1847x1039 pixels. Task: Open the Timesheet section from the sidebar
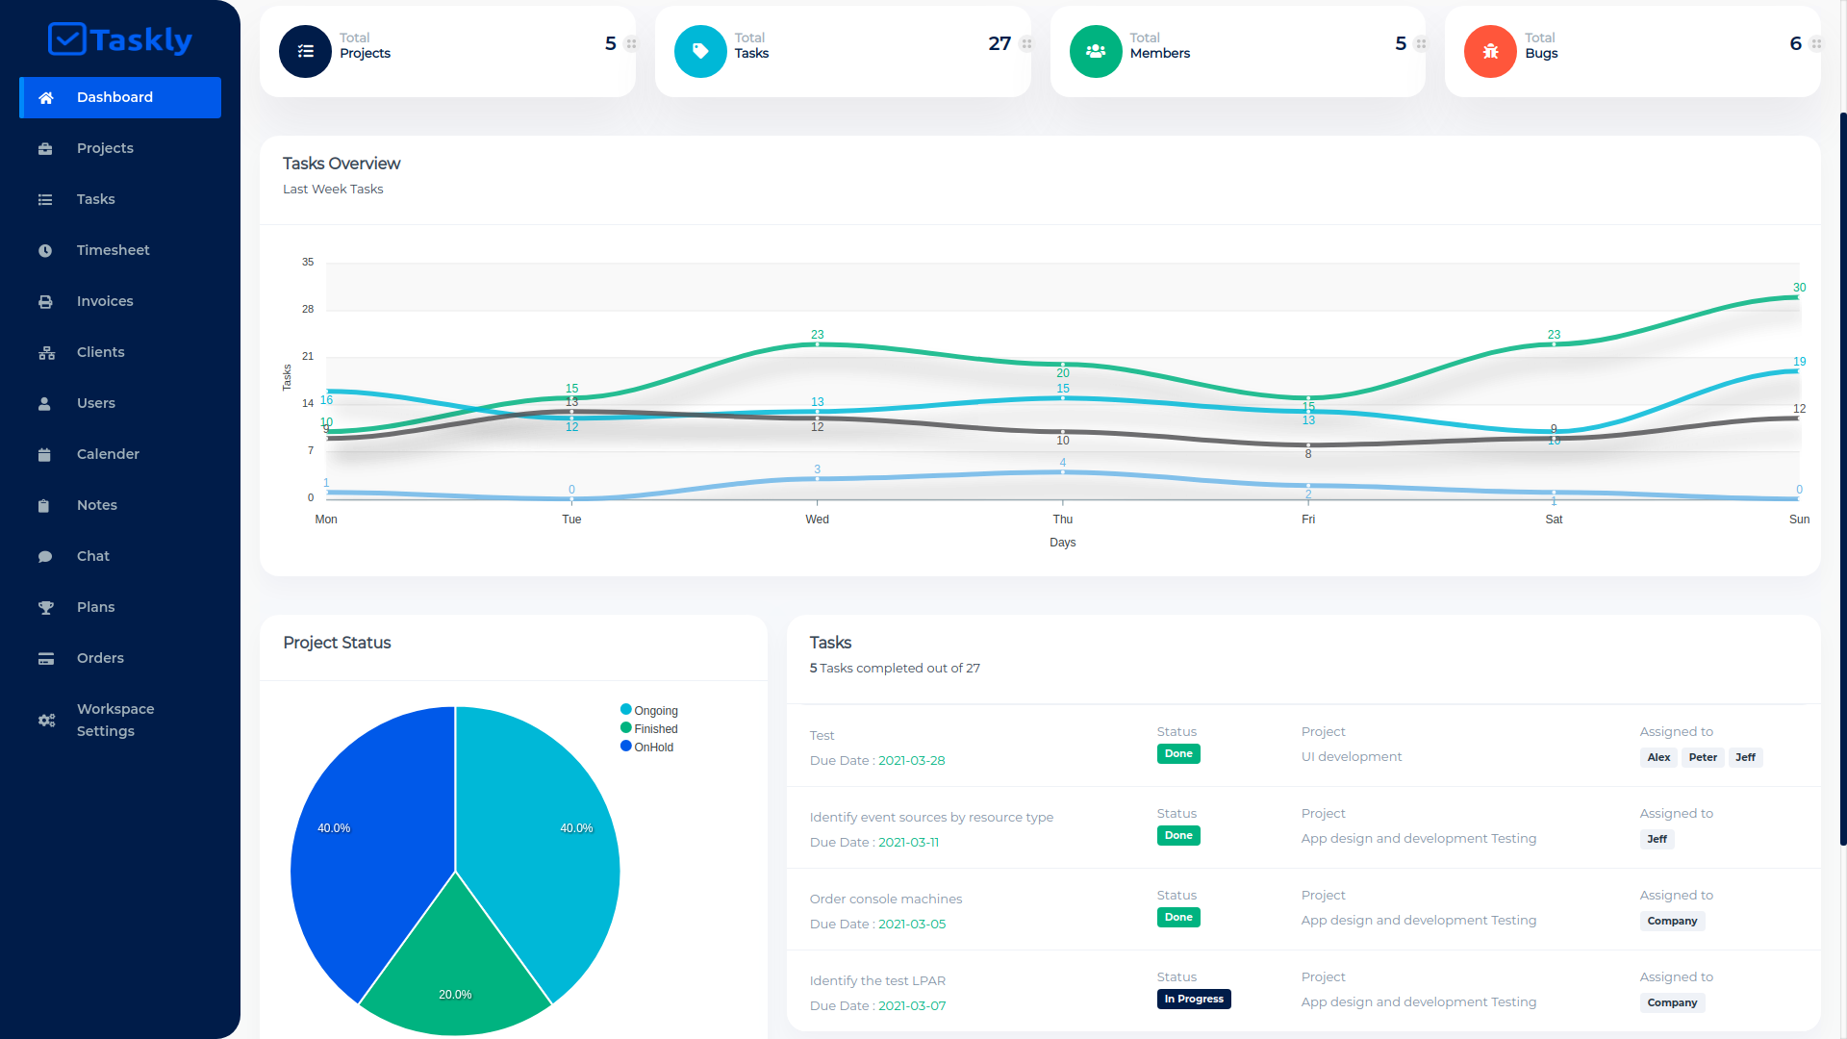point(45,250)
